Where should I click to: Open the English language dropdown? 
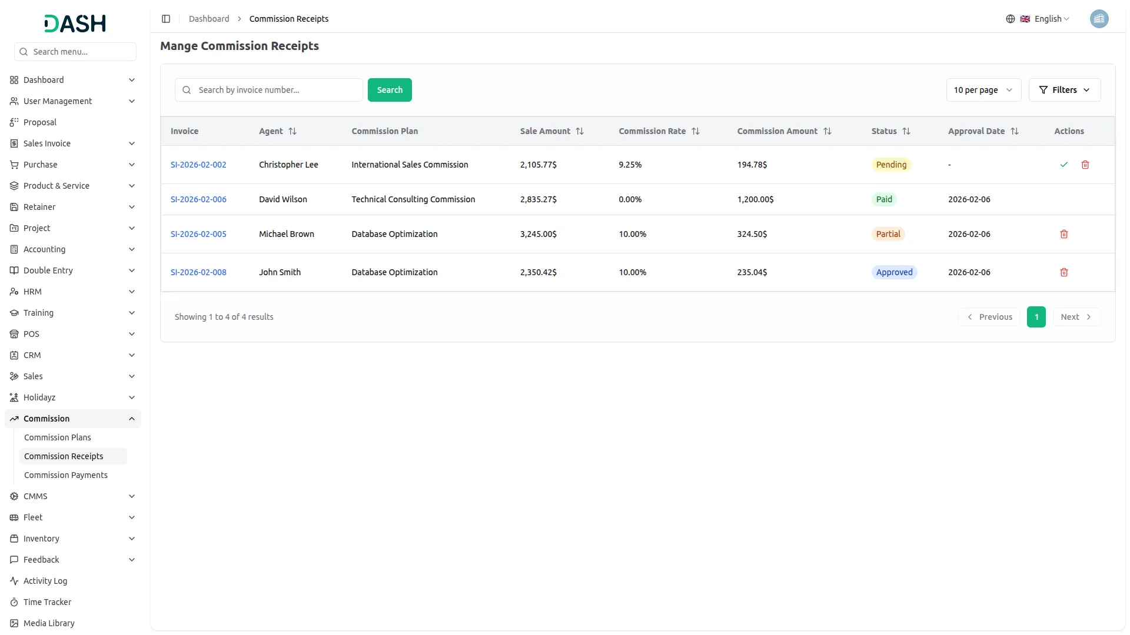click(x=1052, y=19)
